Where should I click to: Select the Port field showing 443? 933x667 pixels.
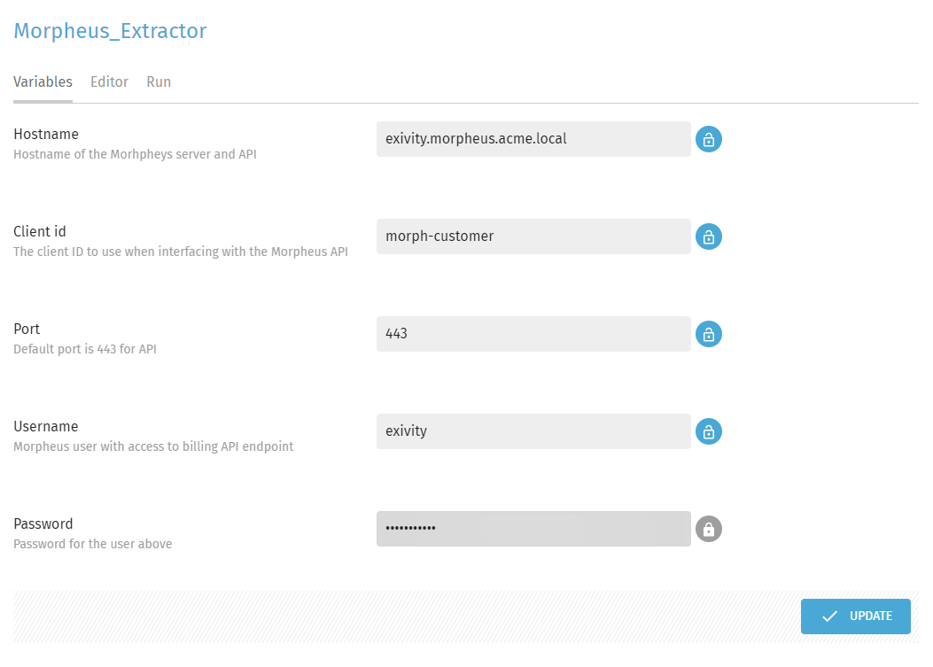click(x=533, y=334)
